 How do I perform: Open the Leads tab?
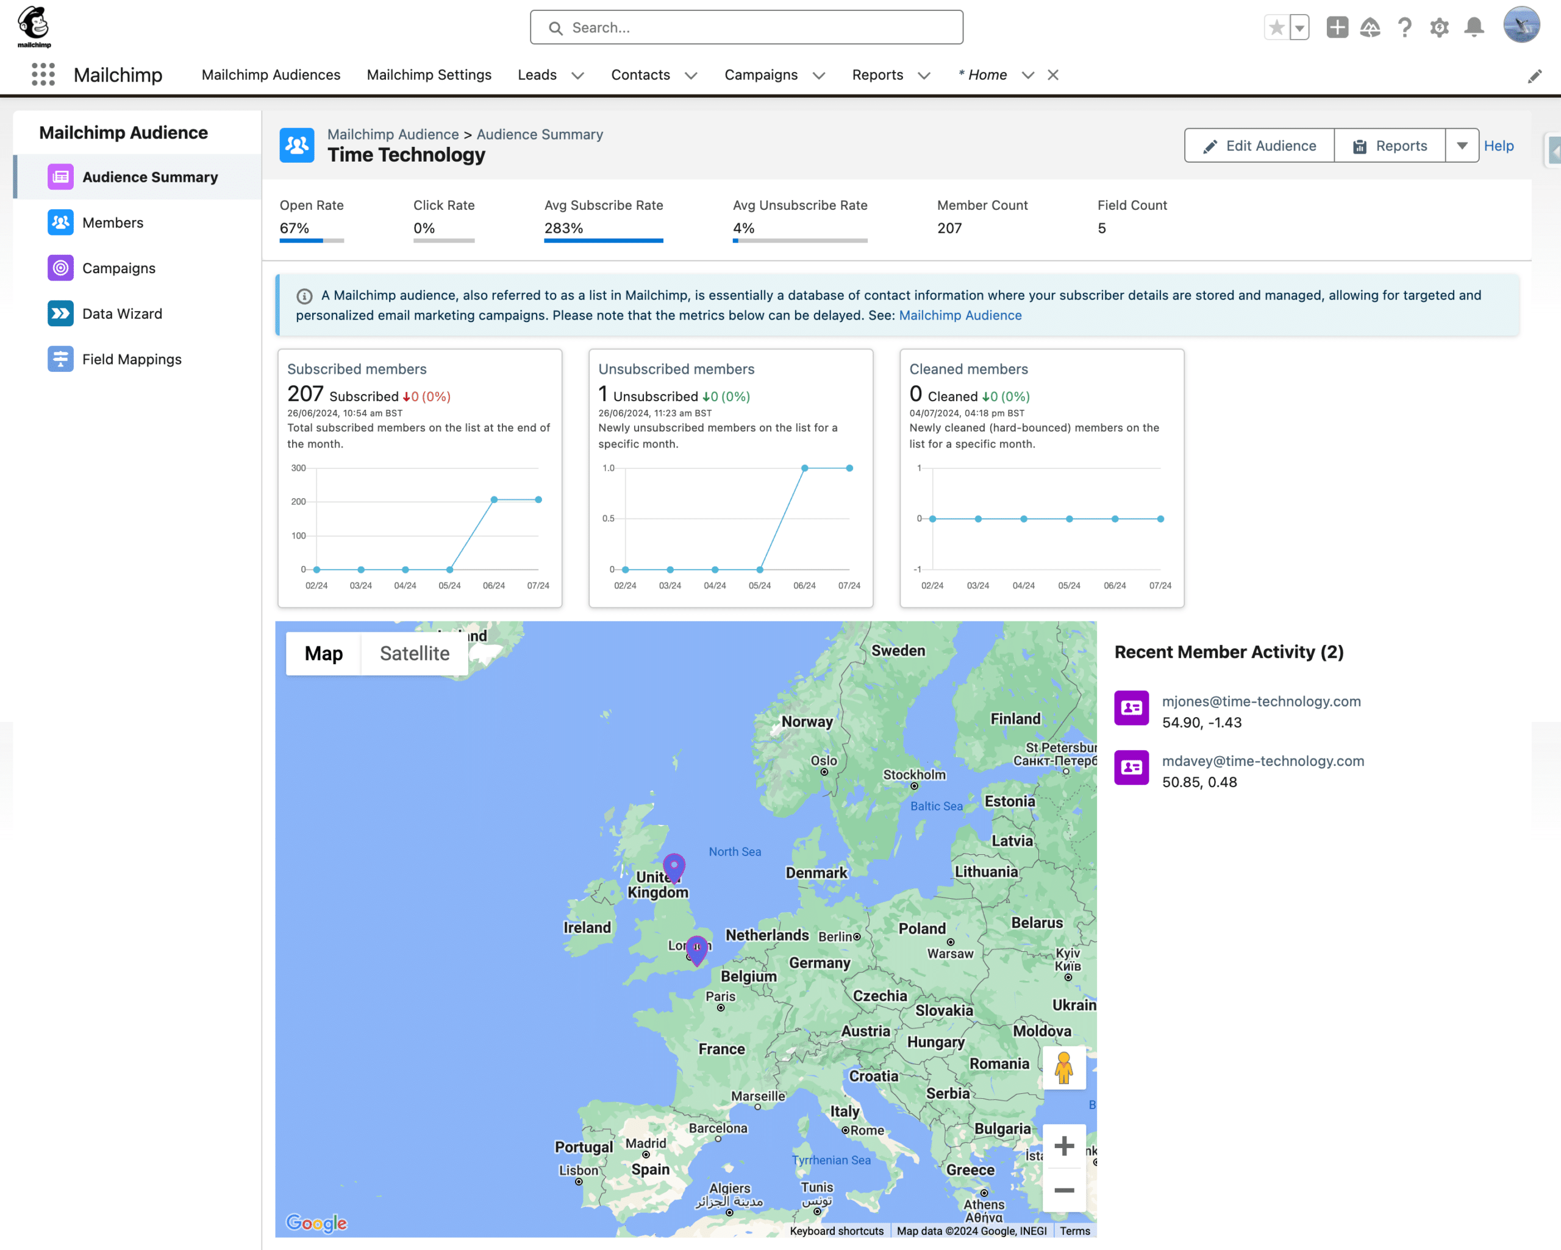[537, 74]
